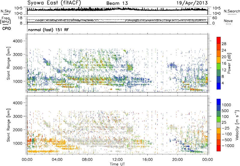240x166 pixels.
Task: Click the 'Power [dB]' colorbar title
Action: (229, 63)
